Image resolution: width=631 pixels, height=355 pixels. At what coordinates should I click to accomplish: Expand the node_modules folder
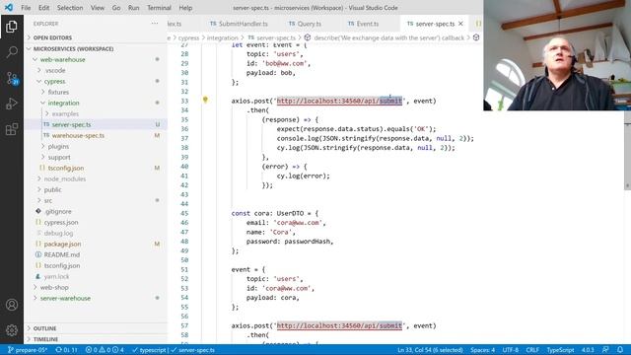(x=96, y=179)
